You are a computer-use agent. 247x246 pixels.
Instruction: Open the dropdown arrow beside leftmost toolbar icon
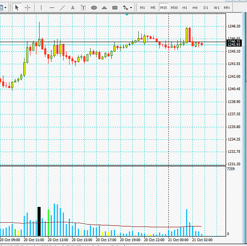click(x=6, y=8)
